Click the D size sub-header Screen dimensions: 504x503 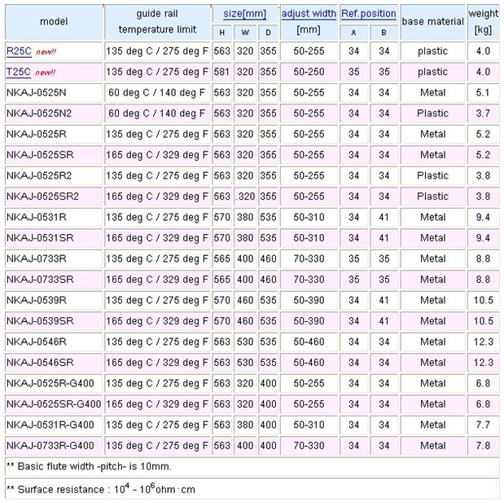point(268,33)
